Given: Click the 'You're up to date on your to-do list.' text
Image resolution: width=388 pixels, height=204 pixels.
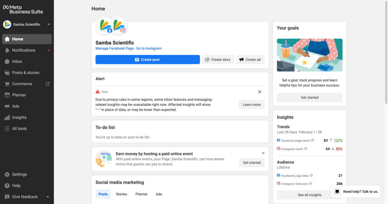Looking at the screenshot, I should click(x=123, y=137).
